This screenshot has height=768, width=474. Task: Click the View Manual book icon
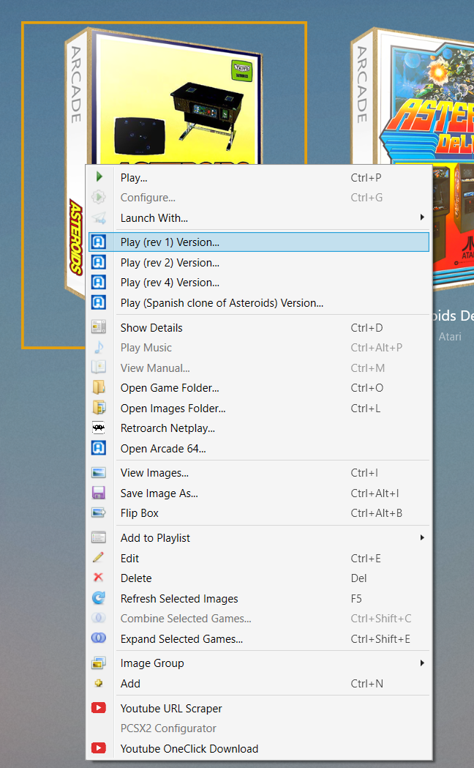pos(99,368)
